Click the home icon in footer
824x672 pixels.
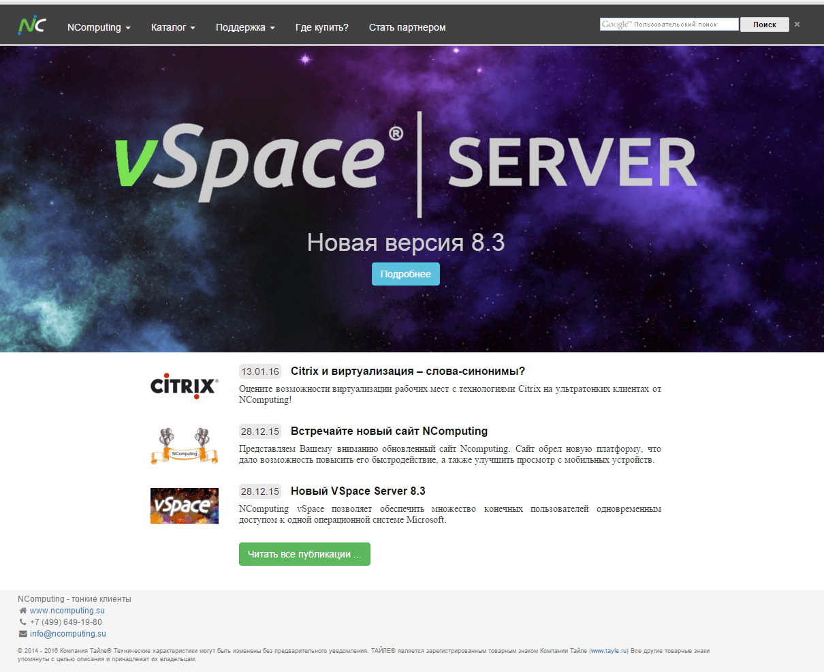pos(23,611)
